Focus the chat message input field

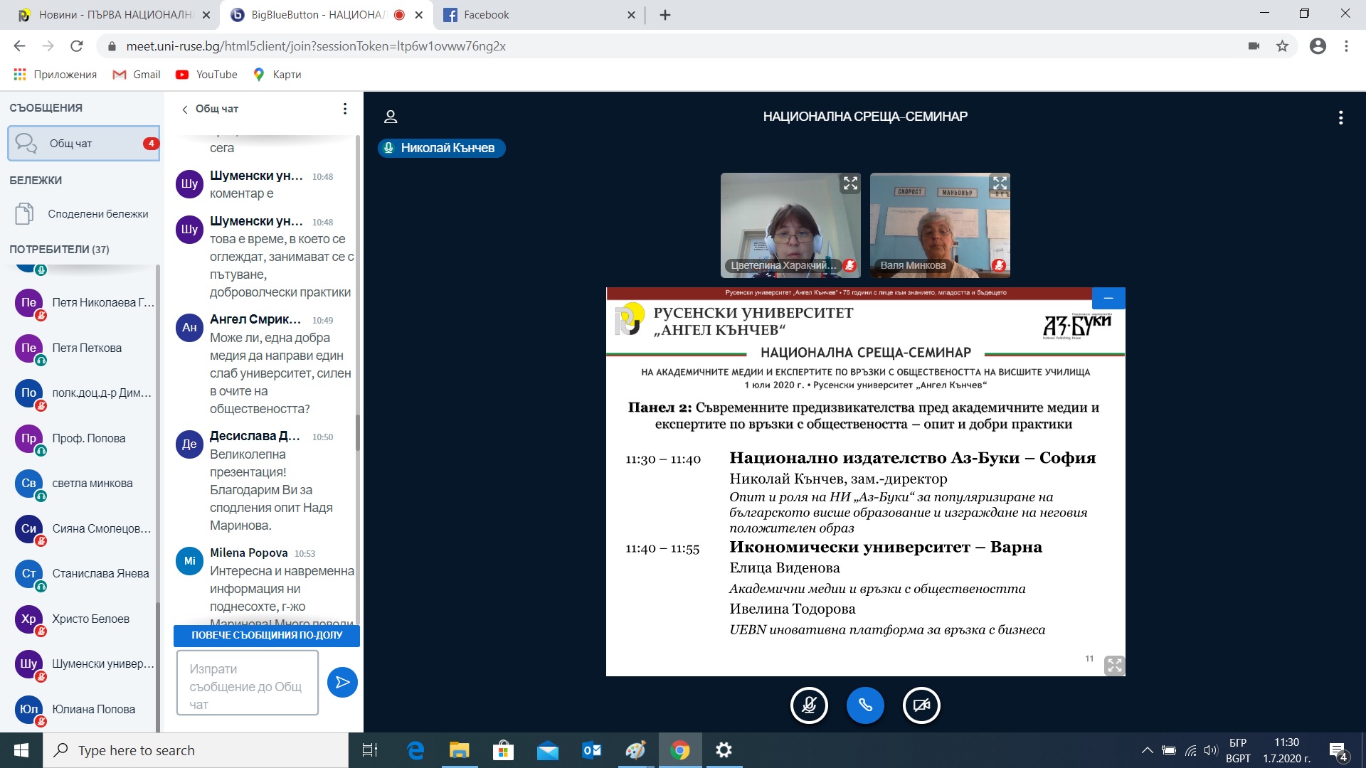click(x=247, y=683)
